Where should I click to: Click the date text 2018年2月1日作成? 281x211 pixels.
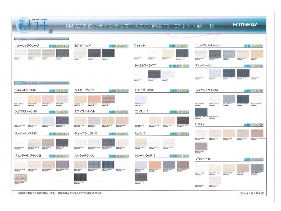252,193
